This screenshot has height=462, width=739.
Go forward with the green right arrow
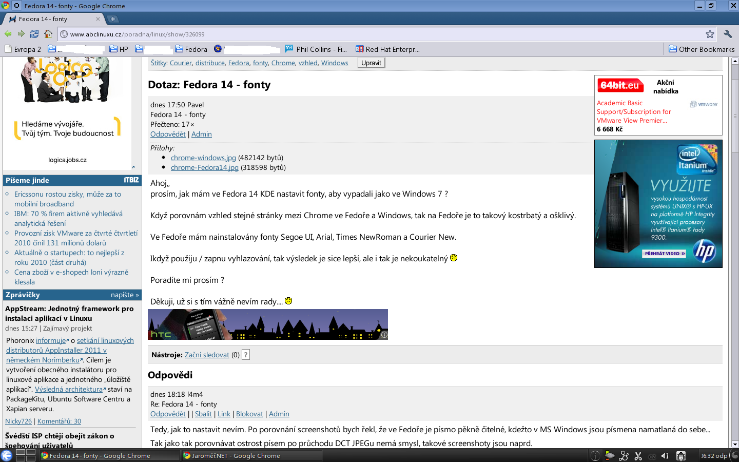tap(21, 34)
